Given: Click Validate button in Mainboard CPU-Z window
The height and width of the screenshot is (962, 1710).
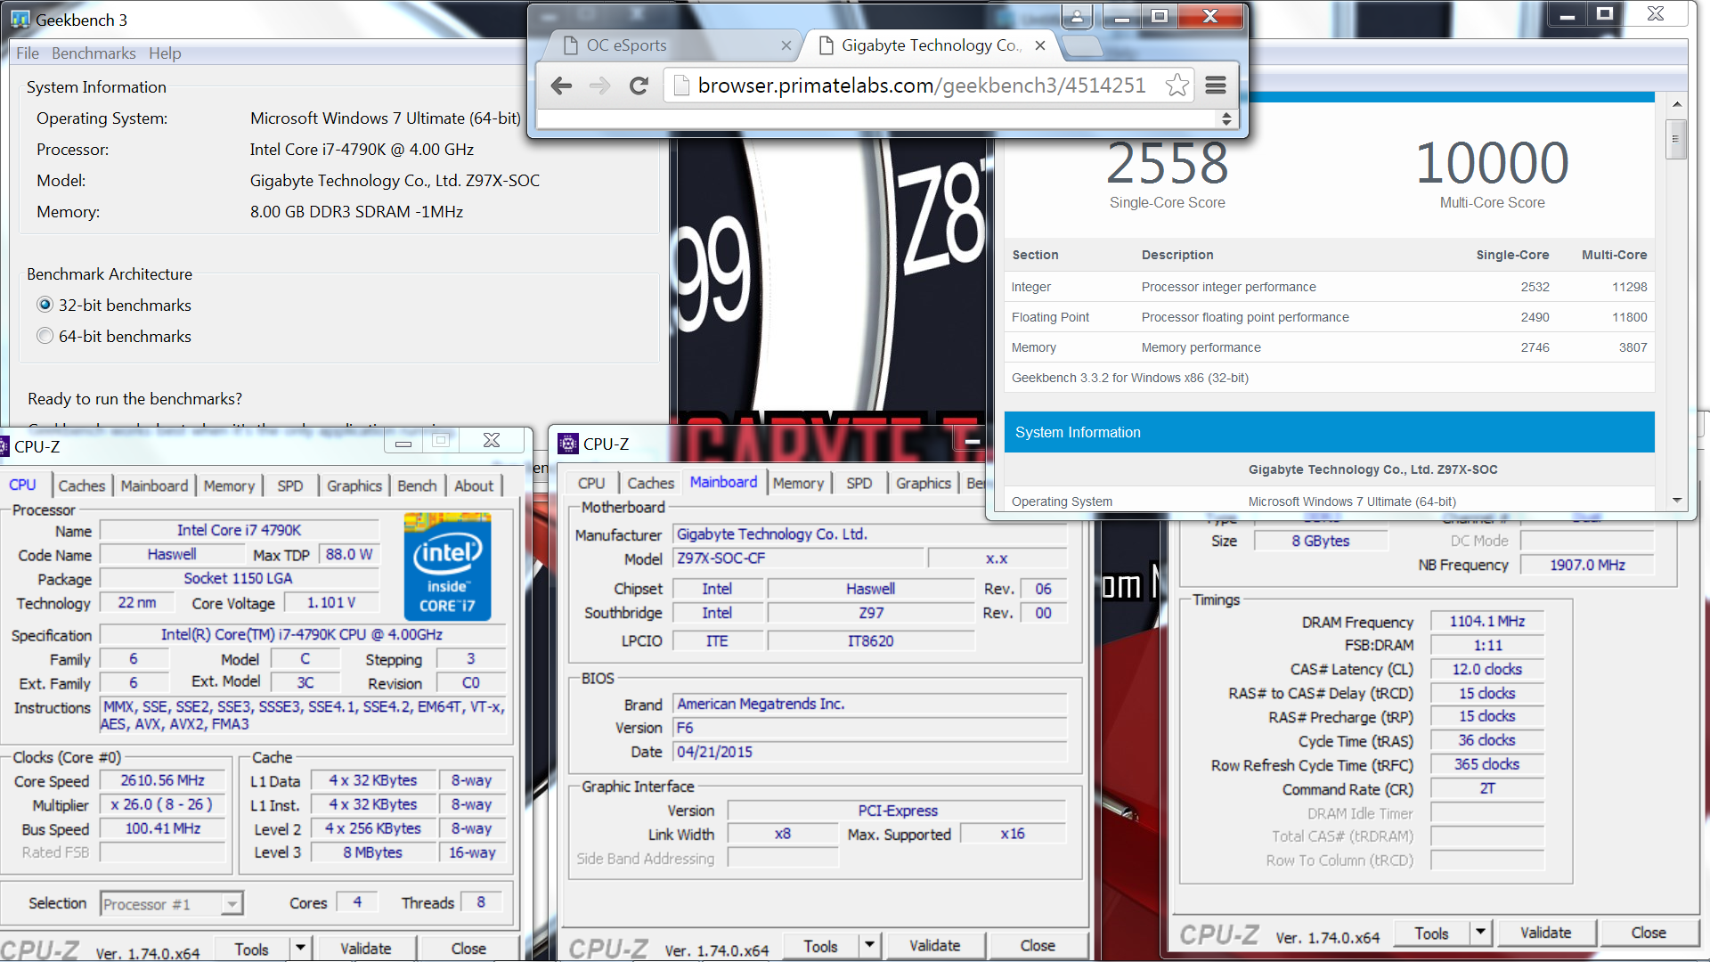Looking at the screenshot, I should point(935,946).
